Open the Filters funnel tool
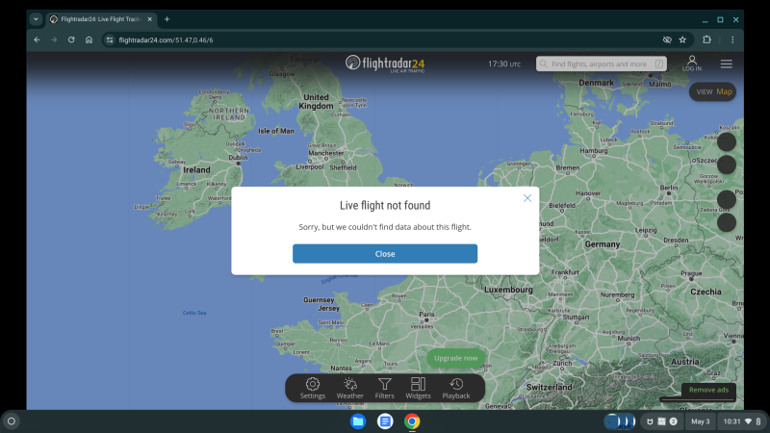 [x=384, y=388]
